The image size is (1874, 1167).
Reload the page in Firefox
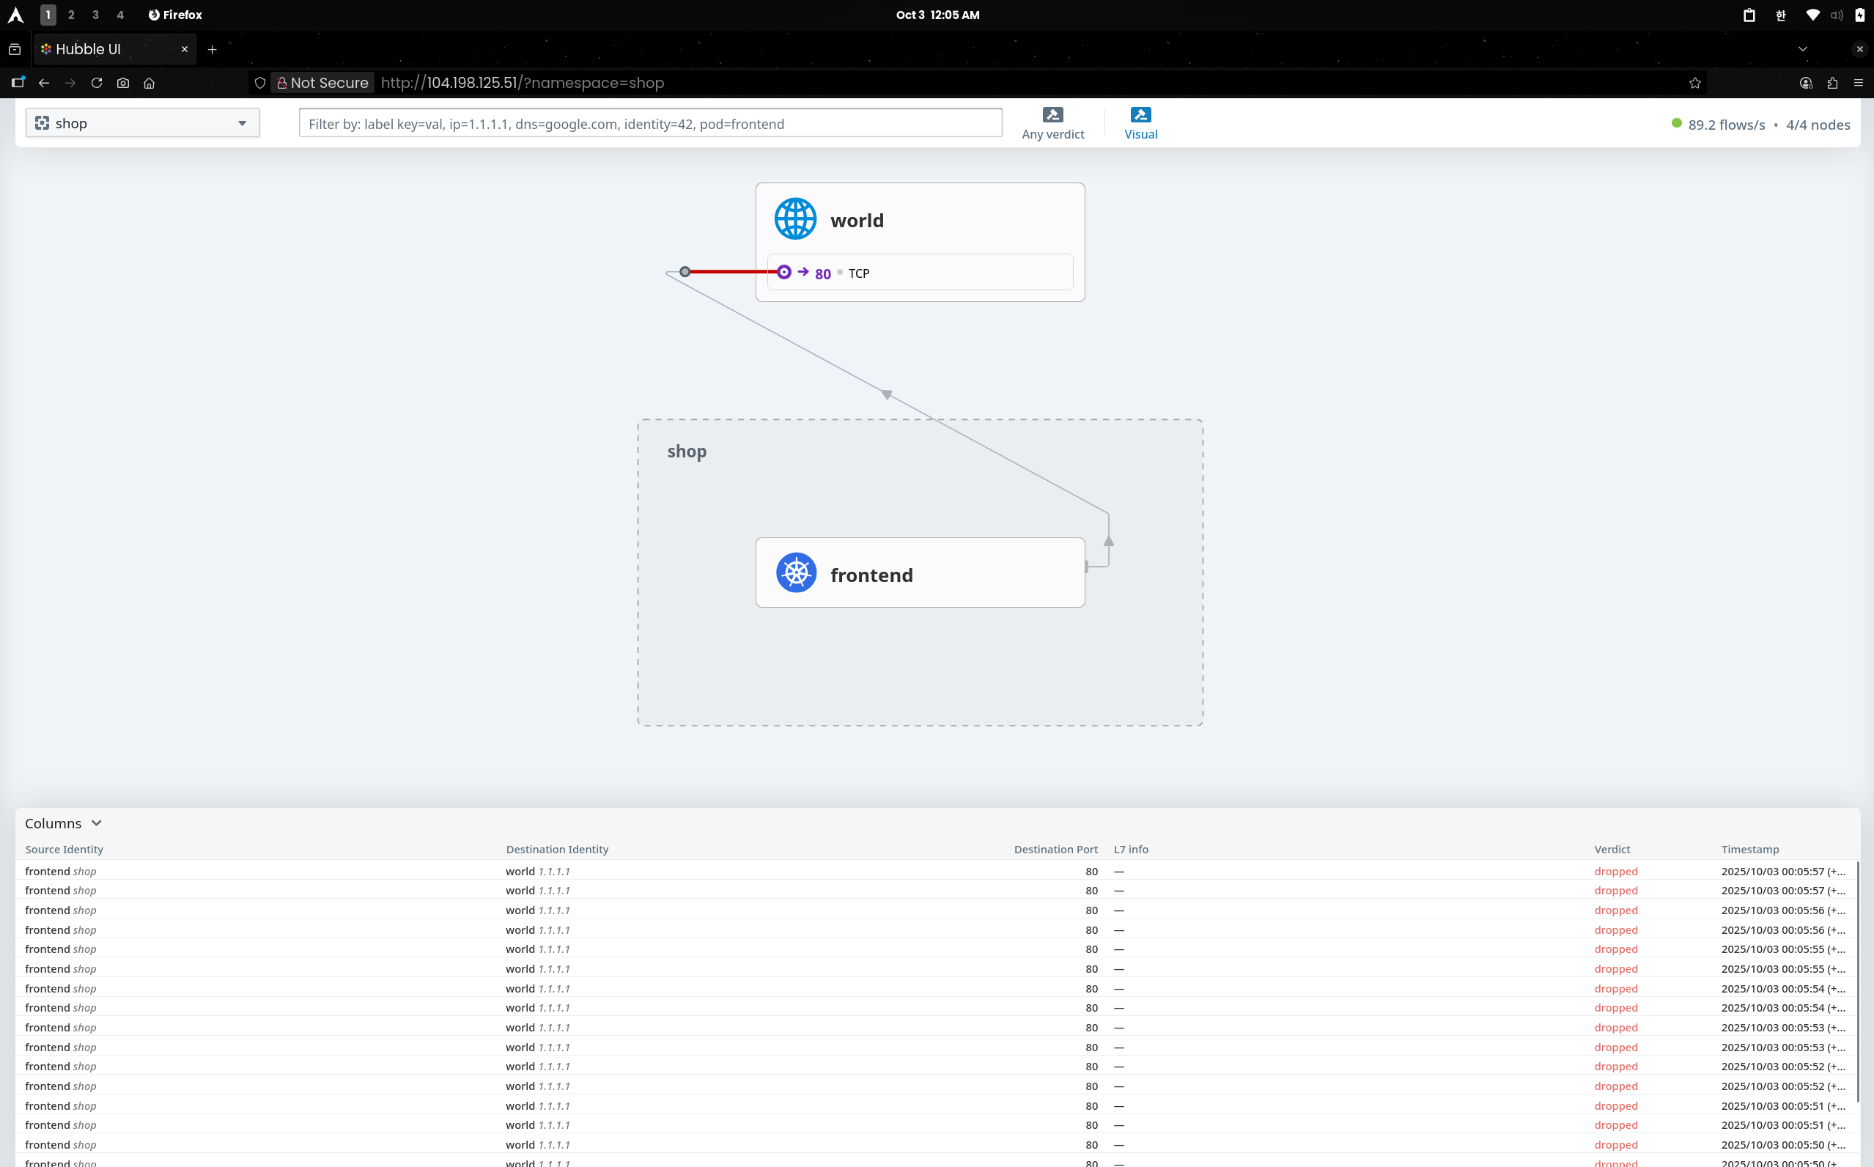point(97,83)
